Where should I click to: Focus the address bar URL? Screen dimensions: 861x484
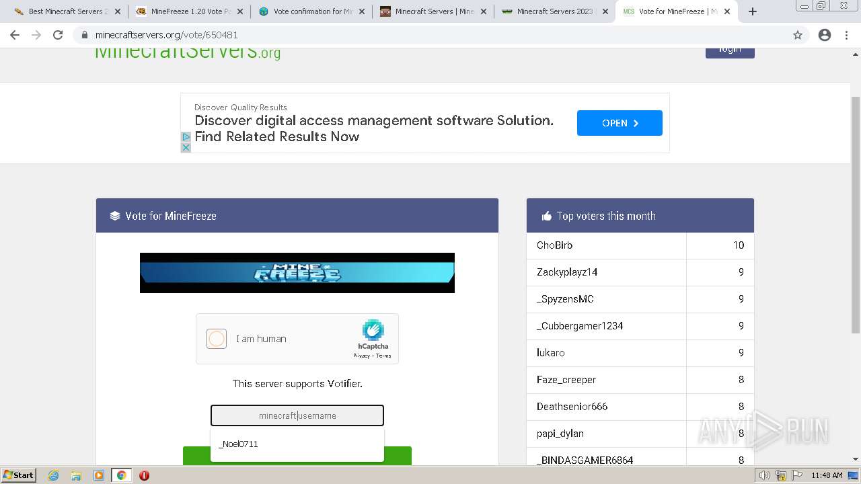click(167, 35)
